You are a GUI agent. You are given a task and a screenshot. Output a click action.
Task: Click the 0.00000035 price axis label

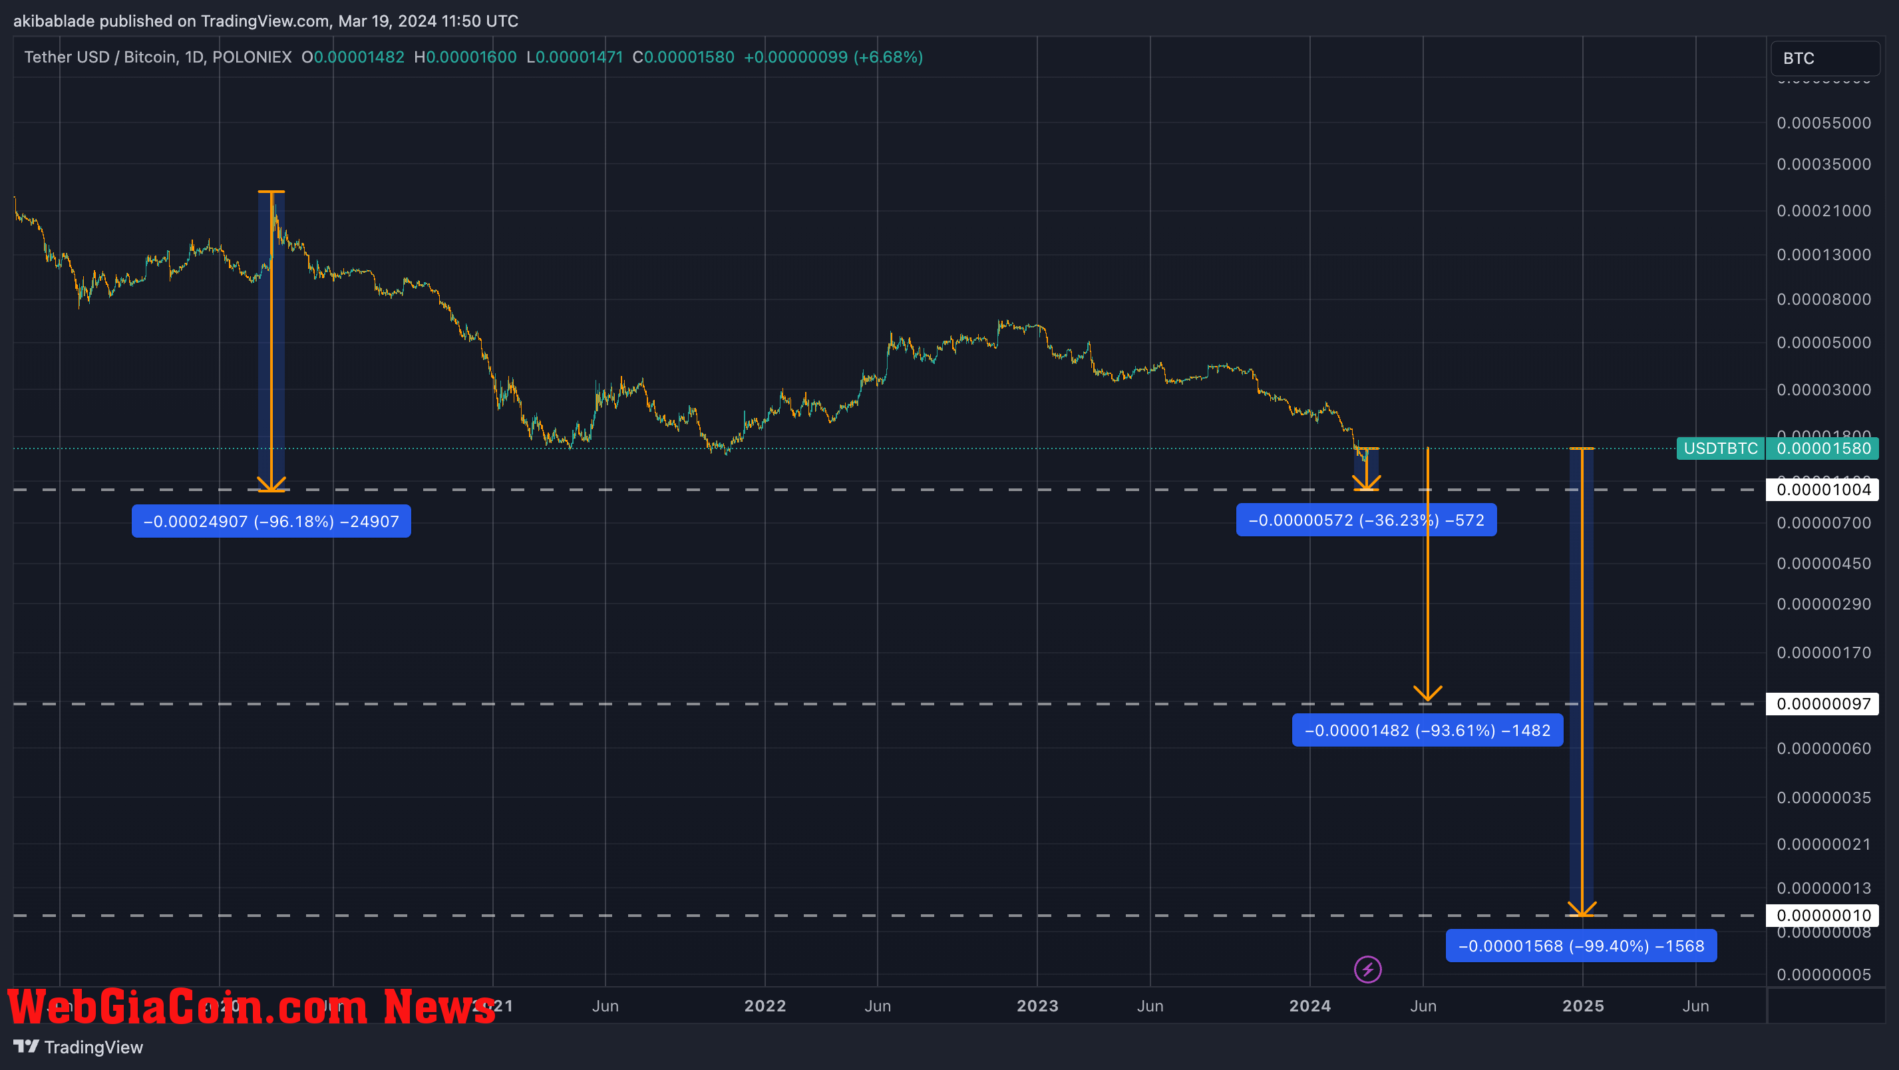pyautogui.click(x=1824, y=798)
